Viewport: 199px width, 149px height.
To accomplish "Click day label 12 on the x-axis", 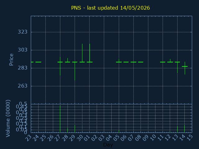I will tap(168, 138).
